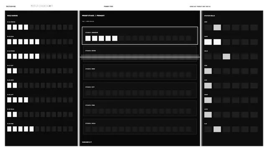Viewport: 268px width, 151px height.
Task: Click the fifth lit cell of R-33 Fire
Action: (x=32, y=129)
